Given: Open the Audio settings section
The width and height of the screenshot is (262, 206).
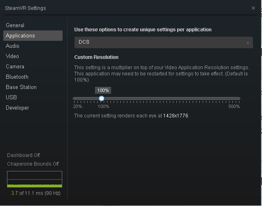Looking at the screenshot, I should click(x=12, y=46).
